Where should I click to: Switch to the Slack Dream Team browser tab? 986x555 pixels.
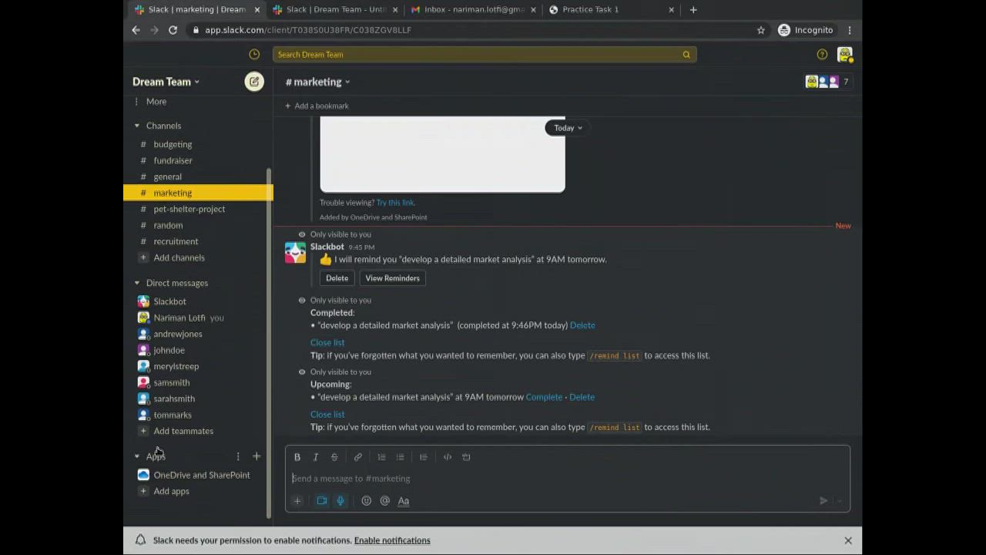pyautogui.click(x=335, y=9)
